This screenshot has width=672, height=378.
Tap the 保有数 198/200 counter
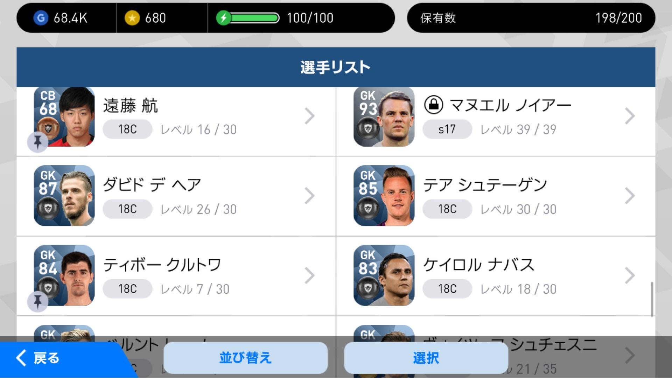pyautogui.click(x=531, y=18)
